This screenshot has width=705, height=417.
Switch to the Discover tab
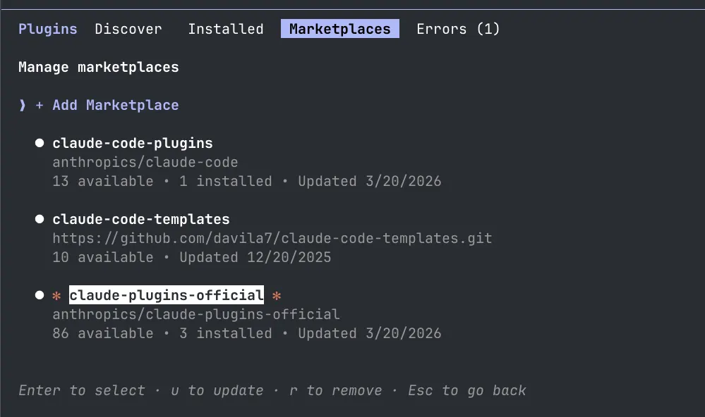(x=128, y=29)
